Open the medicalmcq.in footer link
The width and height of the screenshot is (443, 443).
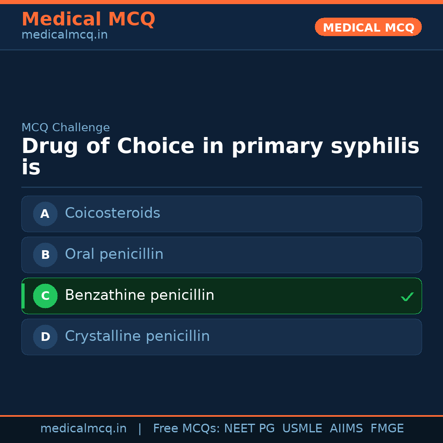point(83,429)
